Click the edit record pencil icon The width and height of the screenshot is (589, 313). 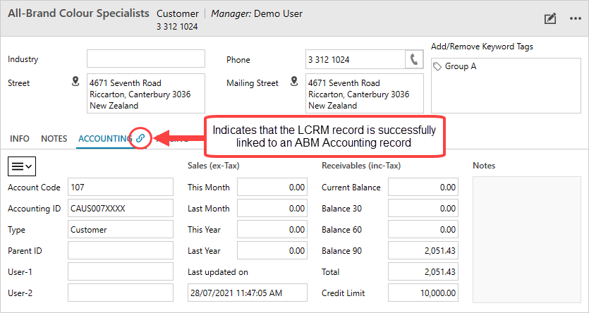(549, 19)
